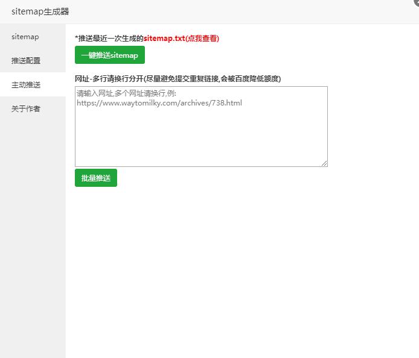Click the 一键推送sitemap button
The width and height of the screenshot is (419, 358).
(x=110, y=55)
